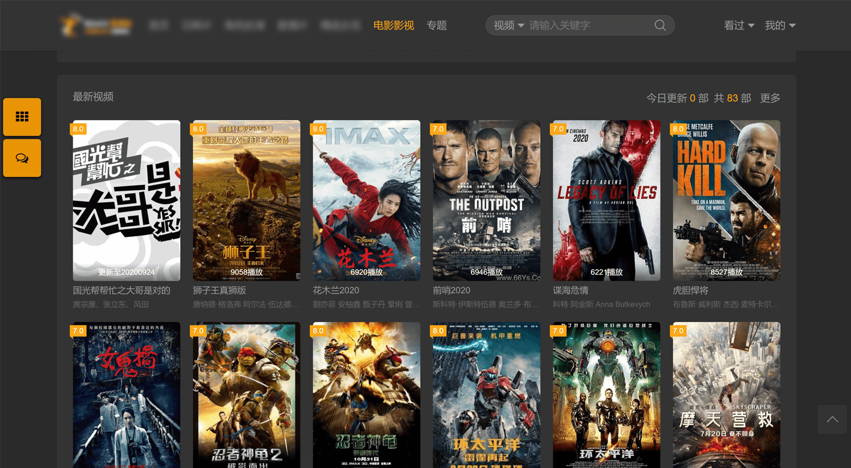This screenshot has width=851, height=468.
Task: Click The Outpost poster thumbnail
Action: point(487,201)
